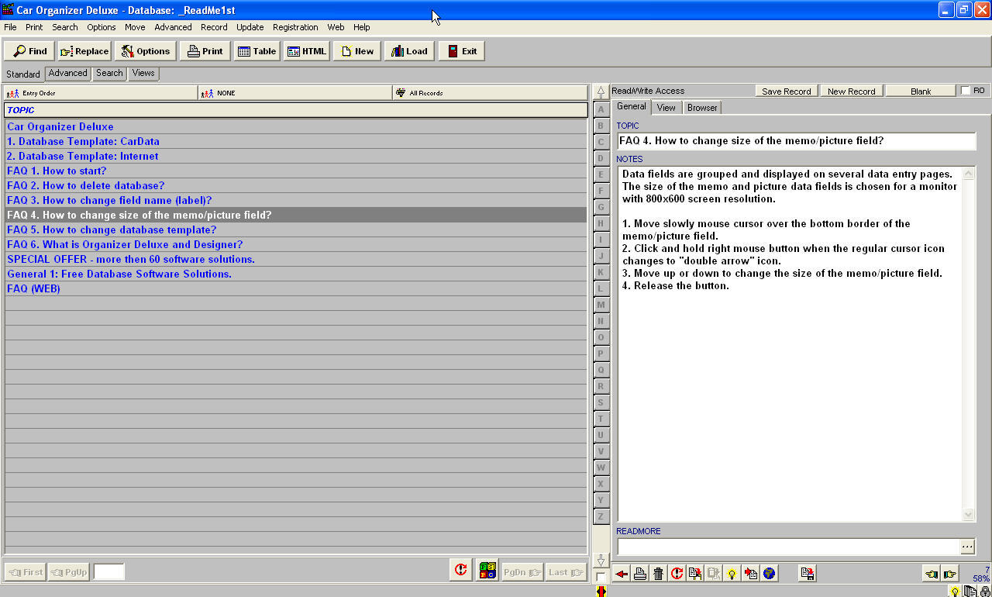The width and height of the screenshot is (992, 597).
Task: Click the page number box near PgUp
Action: pos(108,572)
